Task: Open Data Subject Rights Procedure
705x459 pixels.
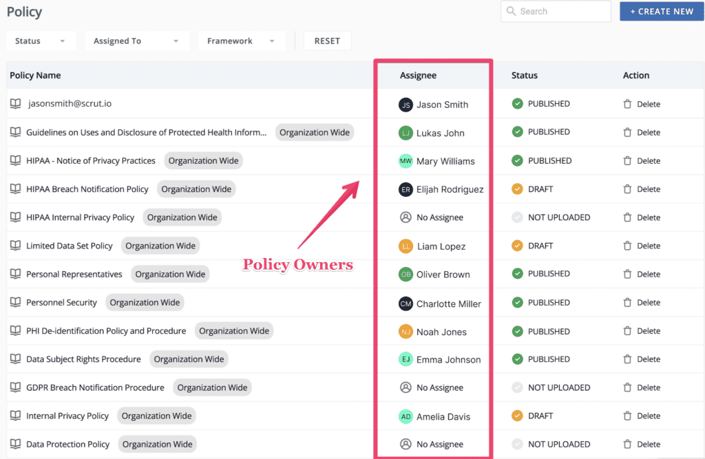Action: tap(83, 359)
